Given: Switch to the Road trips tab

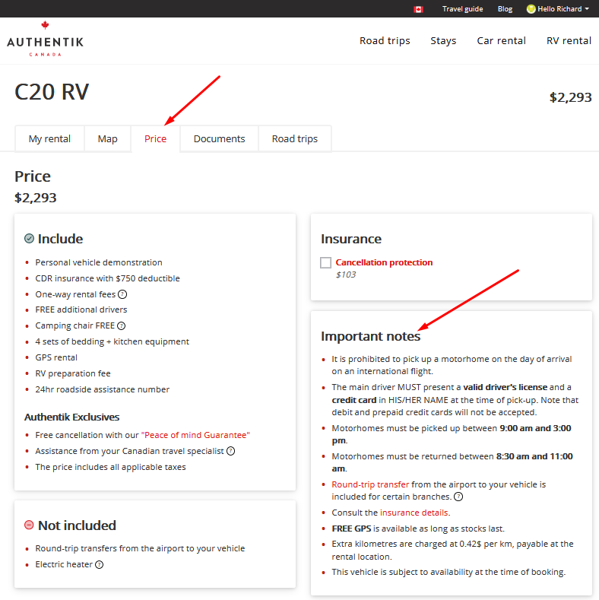Looking at the screenshot, I should pyautogui.click(x=295, y=138).
